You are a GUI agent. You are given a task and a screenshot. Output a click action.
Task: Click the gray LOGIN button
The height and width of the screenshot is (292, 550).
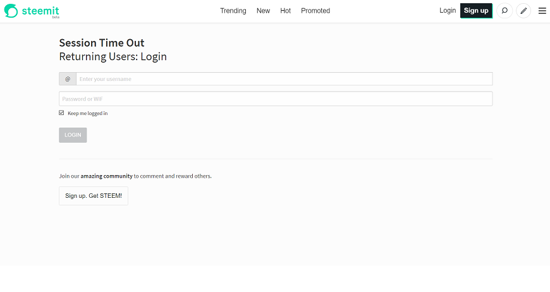[73, 135]
